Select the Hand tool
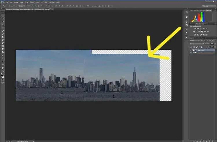Image resolution: width=217 pixels, height=142 pixels. tap(3, 67)
